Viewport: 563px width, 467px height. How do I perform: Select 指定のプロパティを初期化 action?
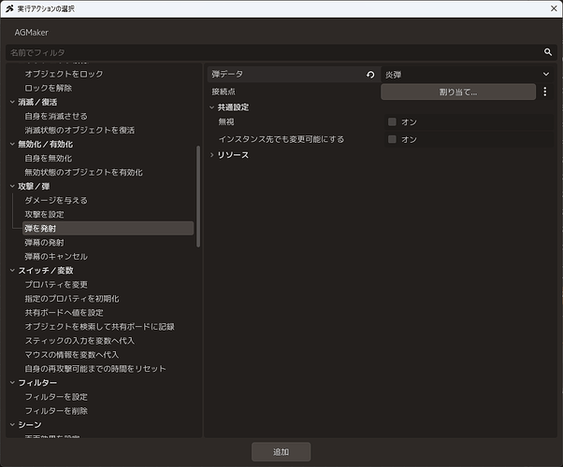click(x=72, y=299)
